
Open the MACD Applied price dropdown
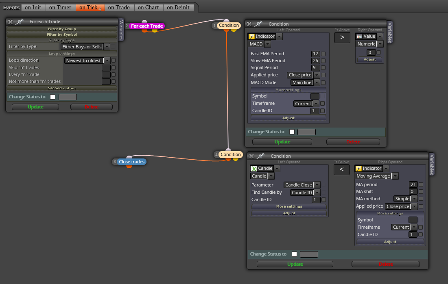[x=303, y=75]
